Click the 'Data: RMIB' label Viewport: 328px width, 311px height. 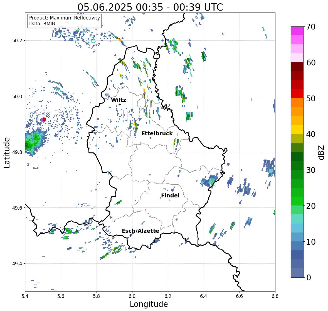42,24
